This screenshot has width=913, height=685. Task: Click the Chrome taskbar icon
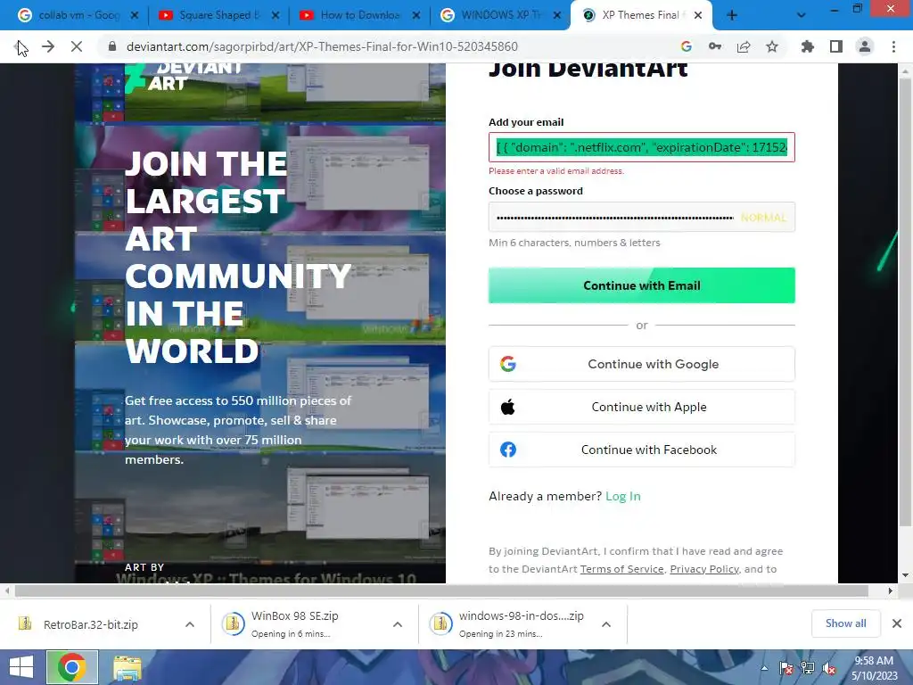click(71, 667)
